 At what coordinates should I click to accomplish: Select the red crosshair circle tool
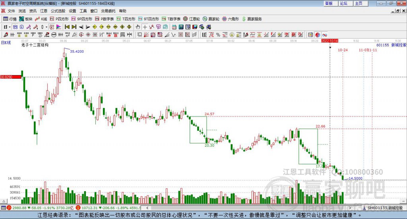tap(81, 35)
